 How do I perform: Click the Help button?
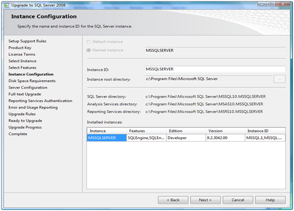click(x=270, y=200)
